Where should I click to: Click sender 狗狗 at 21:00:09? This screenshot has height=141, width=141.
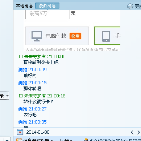(32, 70)
